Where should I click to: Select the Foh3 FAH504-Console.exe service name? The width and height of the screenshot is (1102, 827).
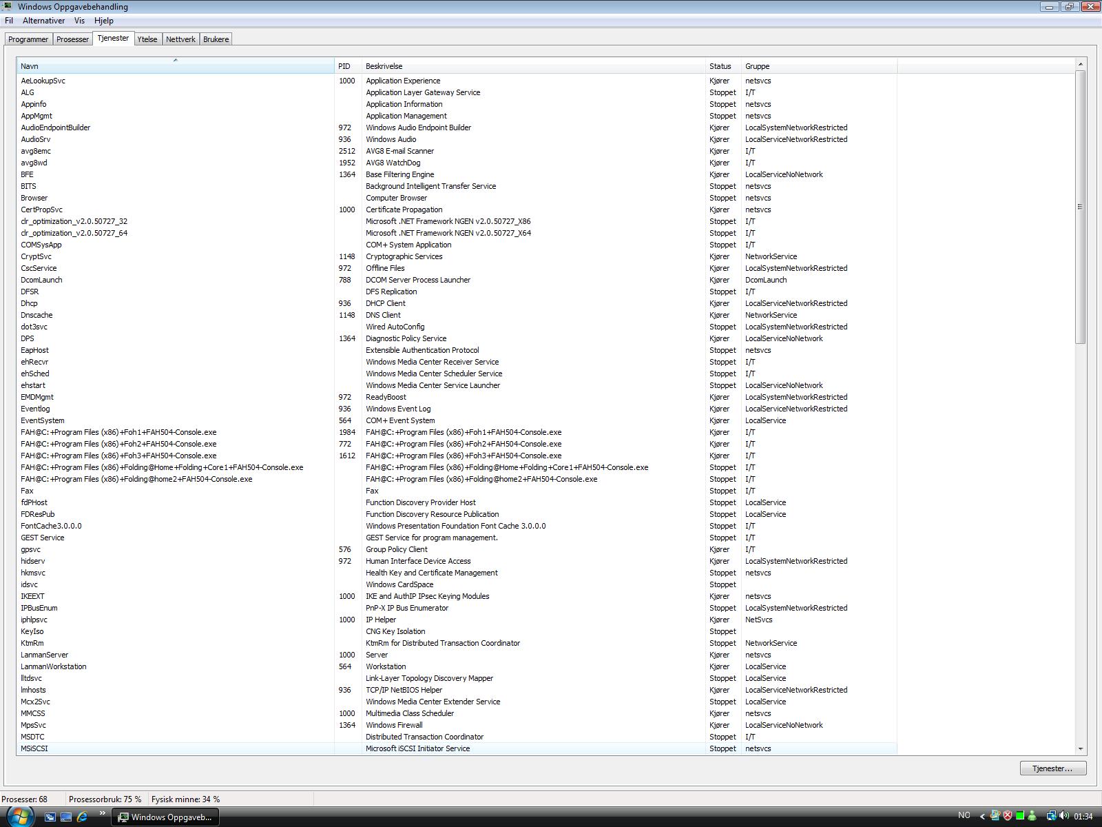coord(118,456)
